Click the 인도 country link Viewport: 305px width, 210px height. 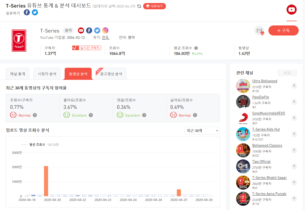(106, 38)
